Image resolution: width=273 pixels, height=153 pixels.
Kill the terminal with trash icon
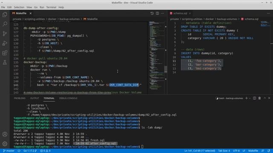259,98
